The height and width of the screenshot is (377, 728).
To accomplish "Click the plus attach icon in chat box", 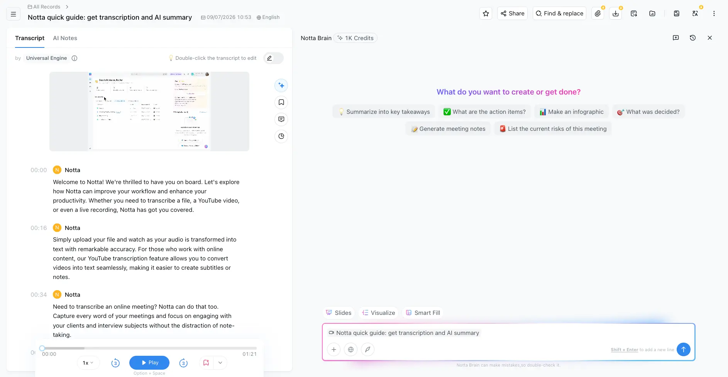I will tap(334, 350).
